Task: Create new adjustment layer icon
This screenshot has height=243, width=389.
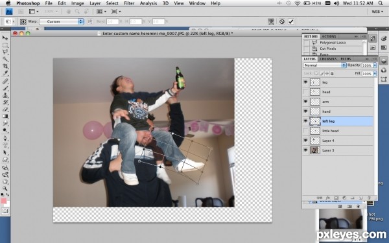Action: (344, 198)
